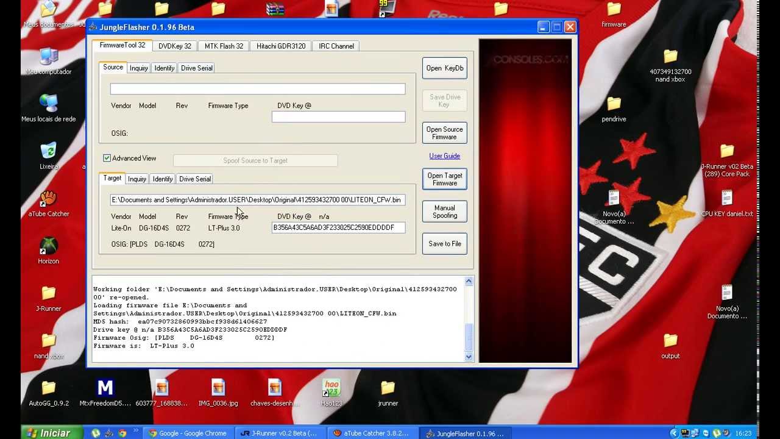Select the Target sub-tab
Screen dimensions: 780x439
[x=112, y=178]
